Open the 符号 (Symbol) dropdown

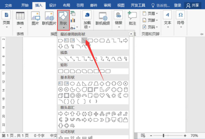181,20
